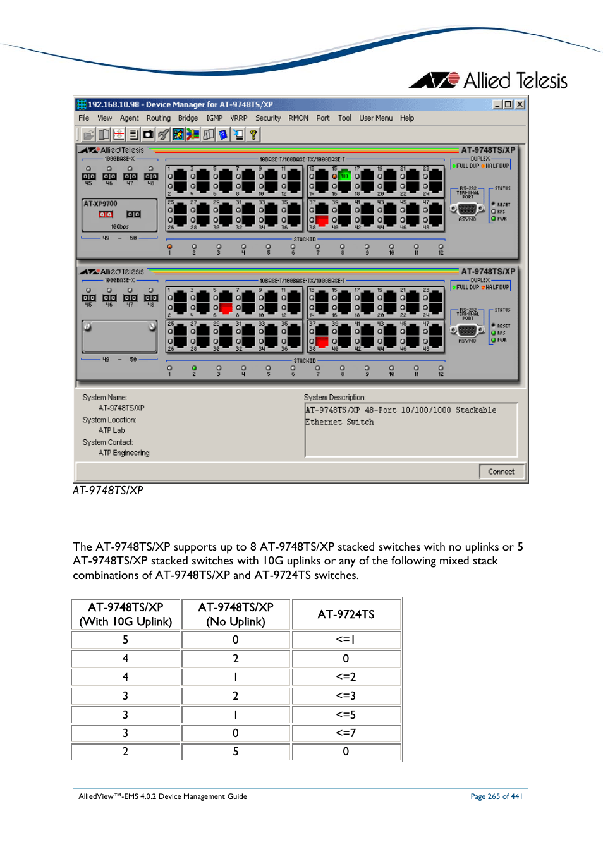Open the Bridge menu
Screen dimensions: 603x854
[188, 118]
